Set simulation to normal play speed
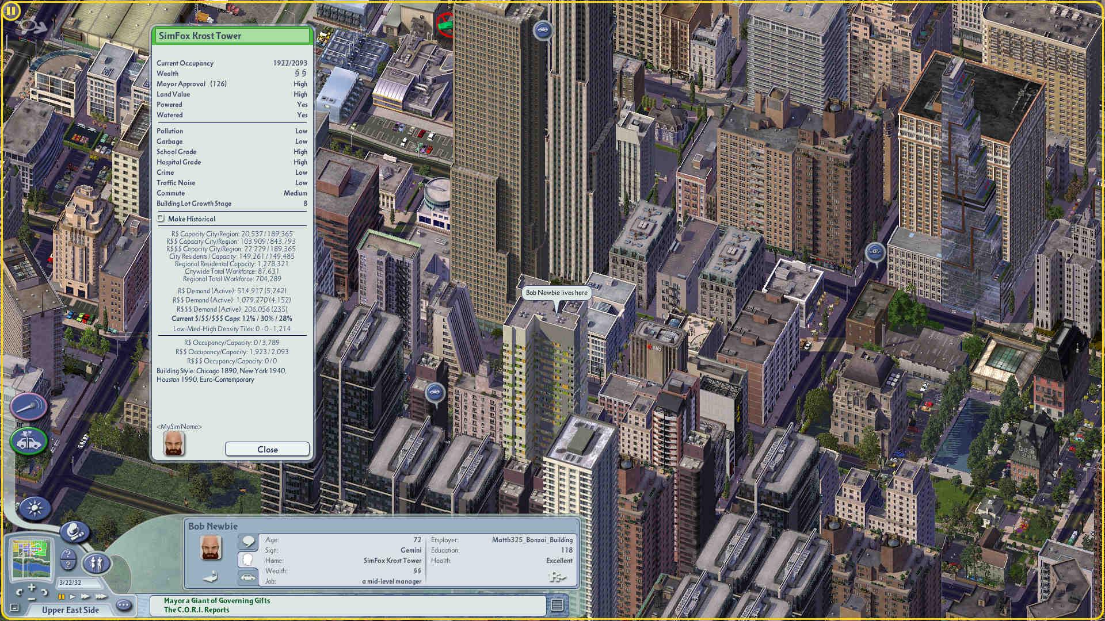The height and width of the screenshot is (621, 1105). point(73,597)
